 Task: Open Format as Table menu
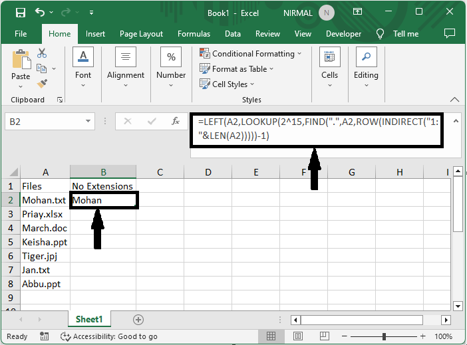click(x=236, y=68)
